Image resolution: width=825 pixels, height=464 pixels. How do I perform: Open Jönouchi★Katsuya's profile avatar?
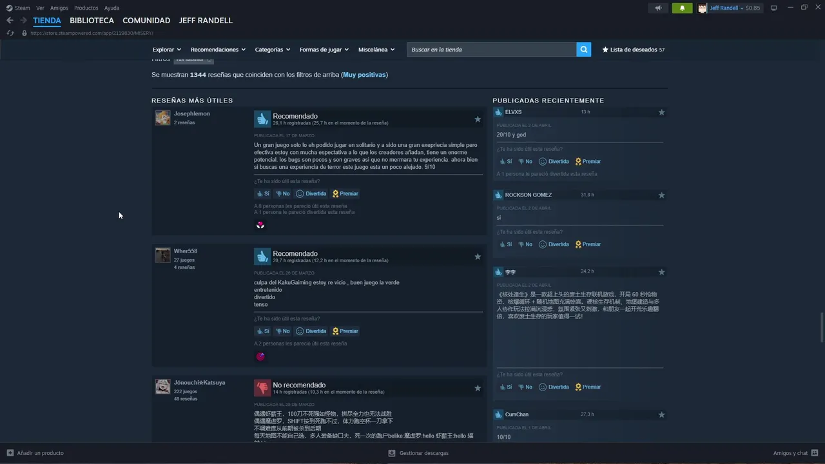162,386
